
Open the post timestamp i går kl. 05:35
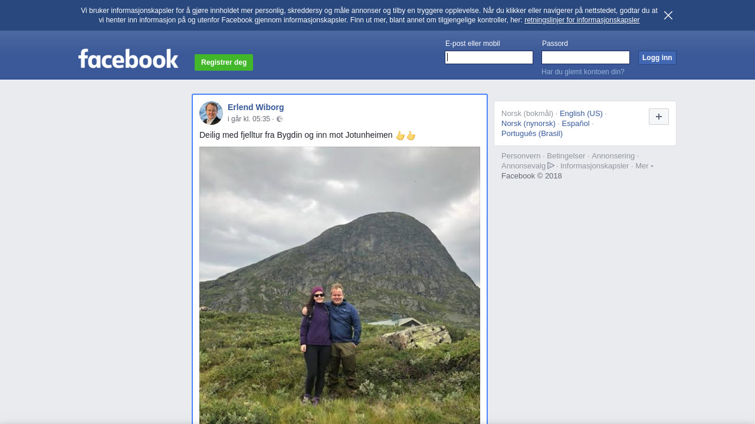pyautogui.click(x=249, y=119)
